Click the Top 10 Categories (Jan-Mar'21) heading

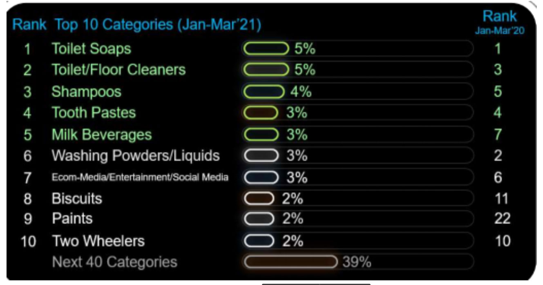(158, 25)
